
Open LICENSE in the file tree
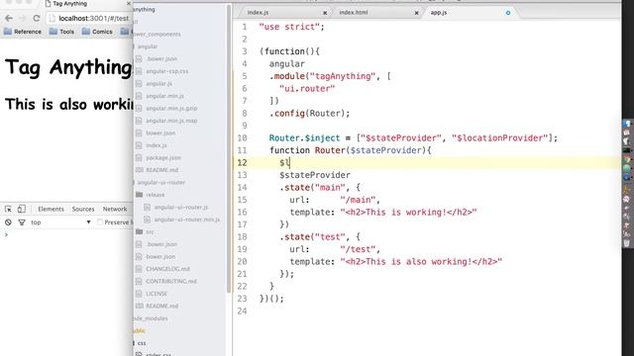coord(157,294)
